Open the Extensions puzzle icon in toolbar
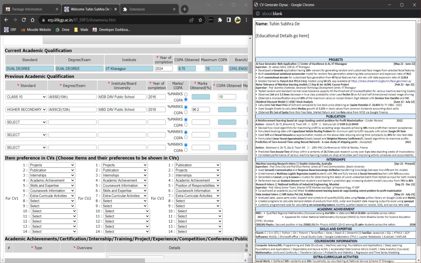Viewport: 421px width, 263px height. 220,20
